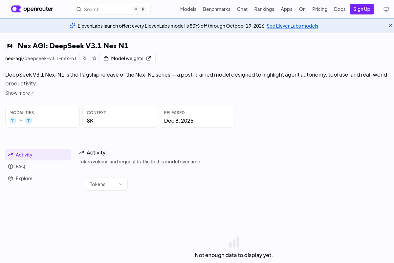Expand description with Show more
Screen dimensions: 394x263
pyautogui.click(x=20, y=93)
